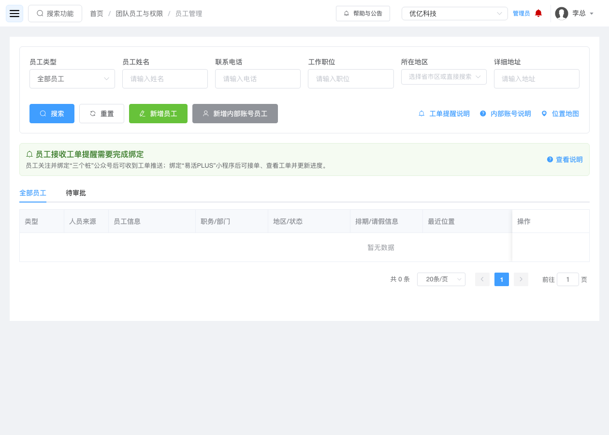Focus the 员工姓名 input field
Viewport: 609px width, 435px height.
click(165, 79)
